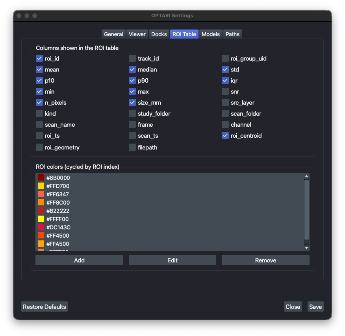The image size is (345, 336).
Task: Choose the #B22222 firebrick color
Action: point(170,211)
